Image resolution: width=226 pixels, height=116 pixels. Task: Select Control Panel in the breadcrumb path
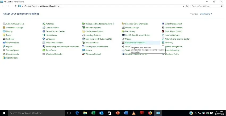click(x=30, y=6)
